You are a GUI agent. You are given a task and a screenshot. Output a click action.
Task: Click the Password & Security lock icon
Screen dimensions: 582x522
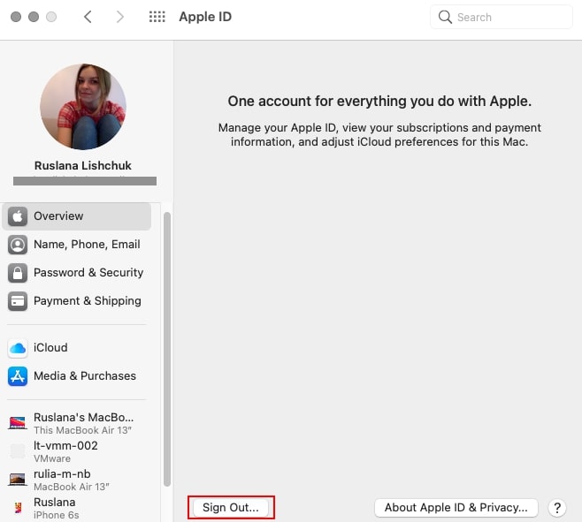pos(18,273)
